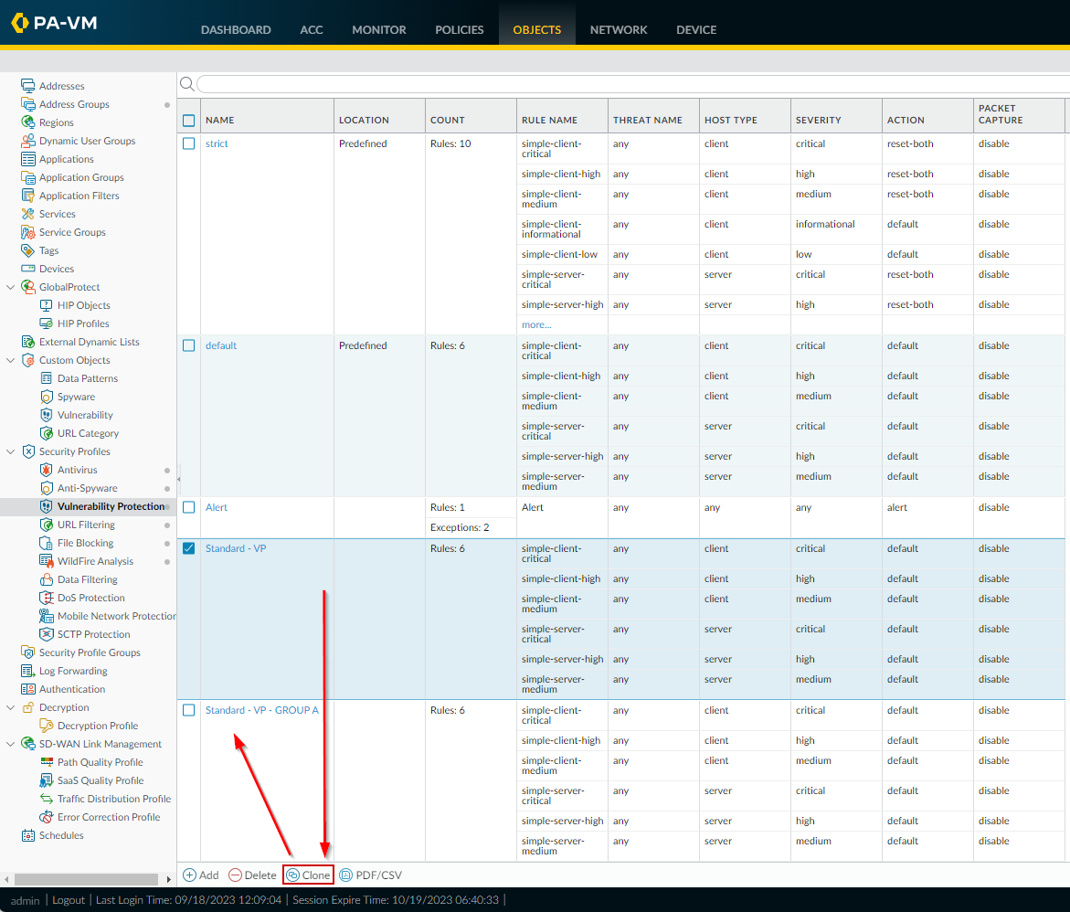Click the sidebar horizontal scrollbar
The width and height of the screenshot is (1070, 912).
(x=88, y=879)
